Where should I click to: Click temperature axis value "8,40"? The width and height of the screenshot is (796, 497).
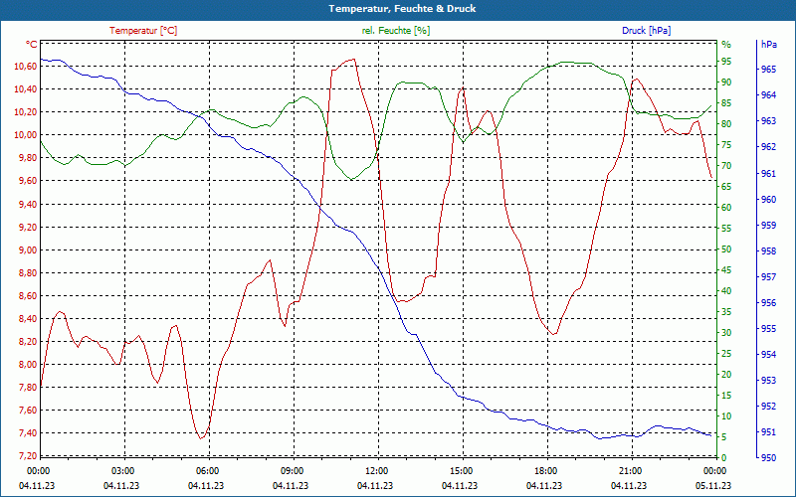click(28, 318)
